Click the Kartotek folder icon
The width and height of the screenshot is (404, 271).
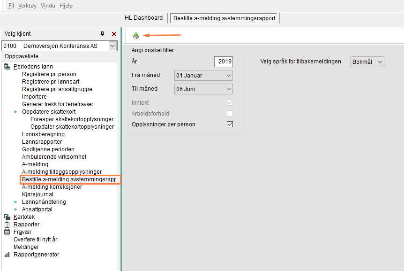coord(7,217)
